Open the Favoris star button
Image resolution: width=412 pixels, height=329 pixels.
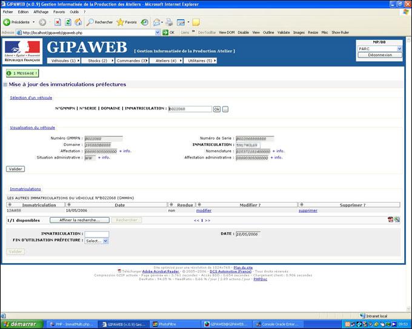(127, 22)
